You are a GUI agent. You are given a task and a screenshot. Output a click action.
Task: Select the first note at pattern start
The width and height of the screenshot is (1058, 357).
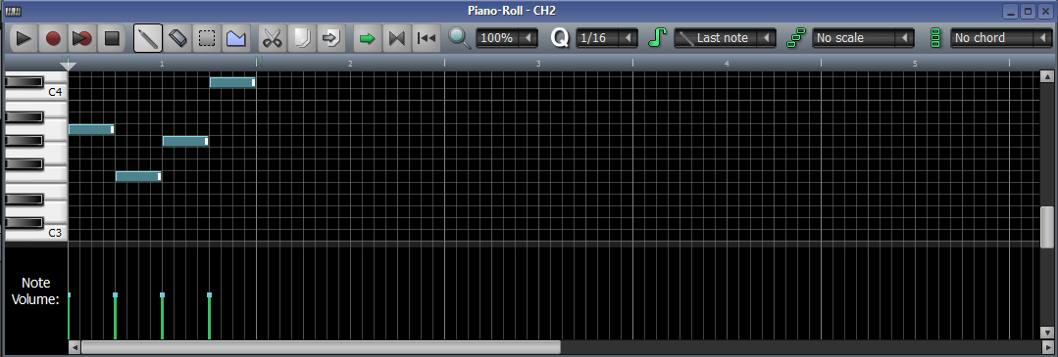[x=91, y=129]
